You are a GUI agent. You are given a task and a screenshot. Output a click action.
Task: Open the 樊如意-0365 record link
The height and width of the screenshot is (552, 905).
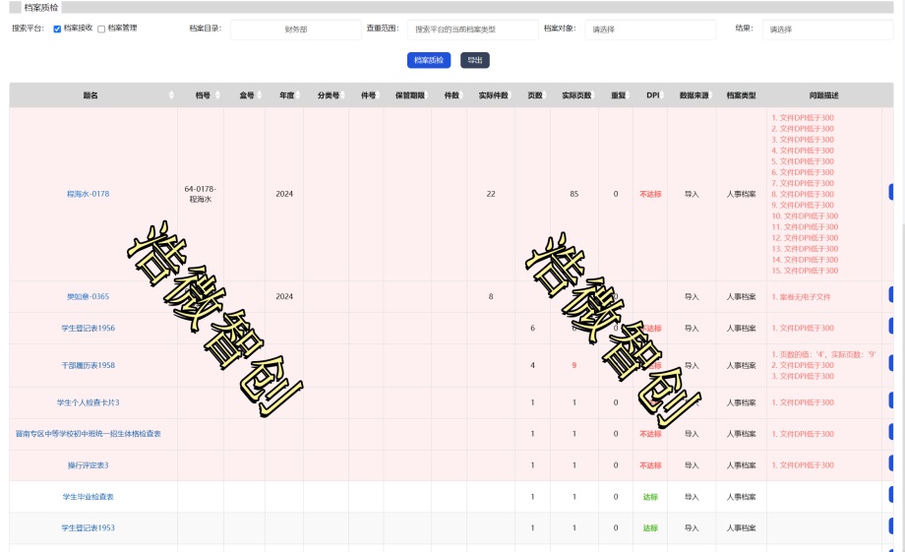click(x=88, y=296)
